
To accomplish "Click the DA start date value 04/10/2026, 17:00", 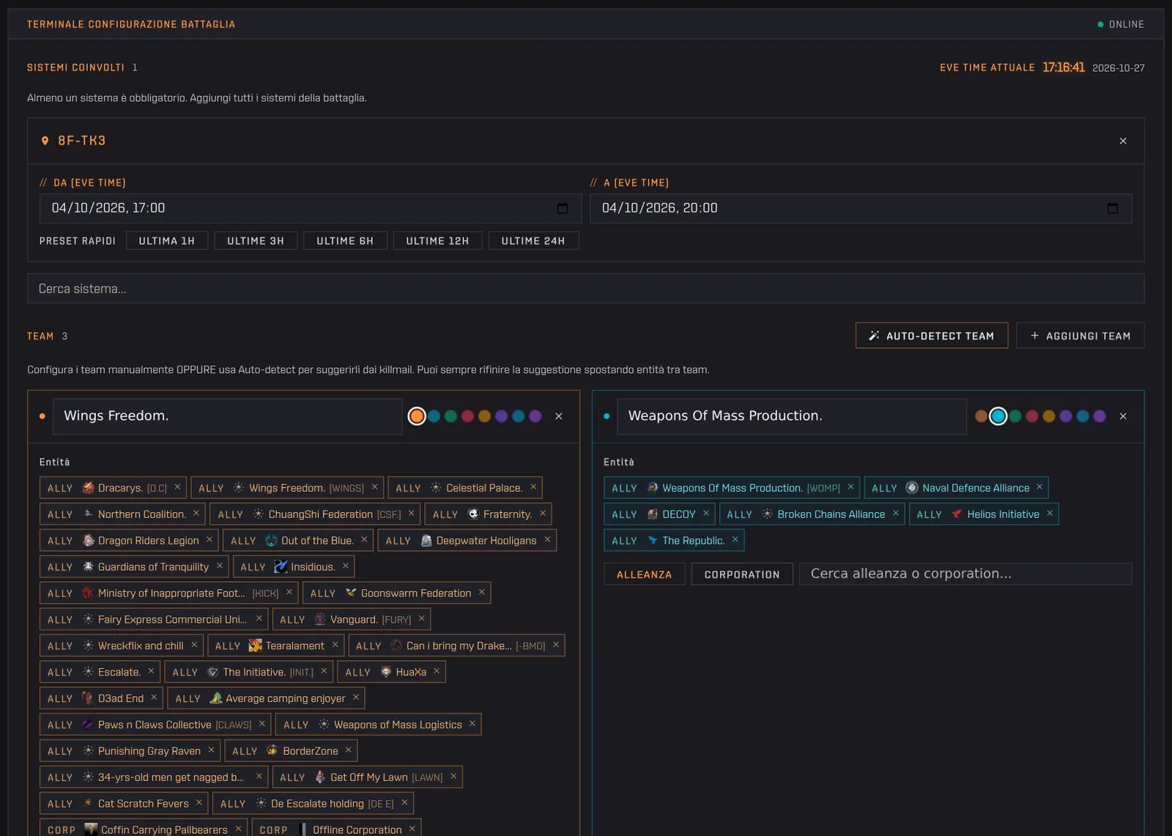I will [x=108, y=208].
